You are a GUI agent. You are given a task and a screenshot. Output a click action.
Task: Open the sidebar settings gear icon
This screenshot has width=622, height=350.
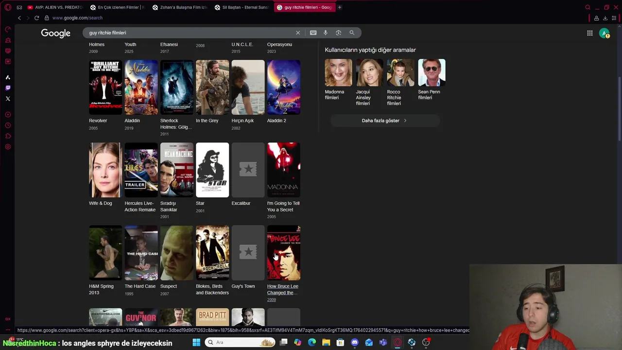point(8,147)
